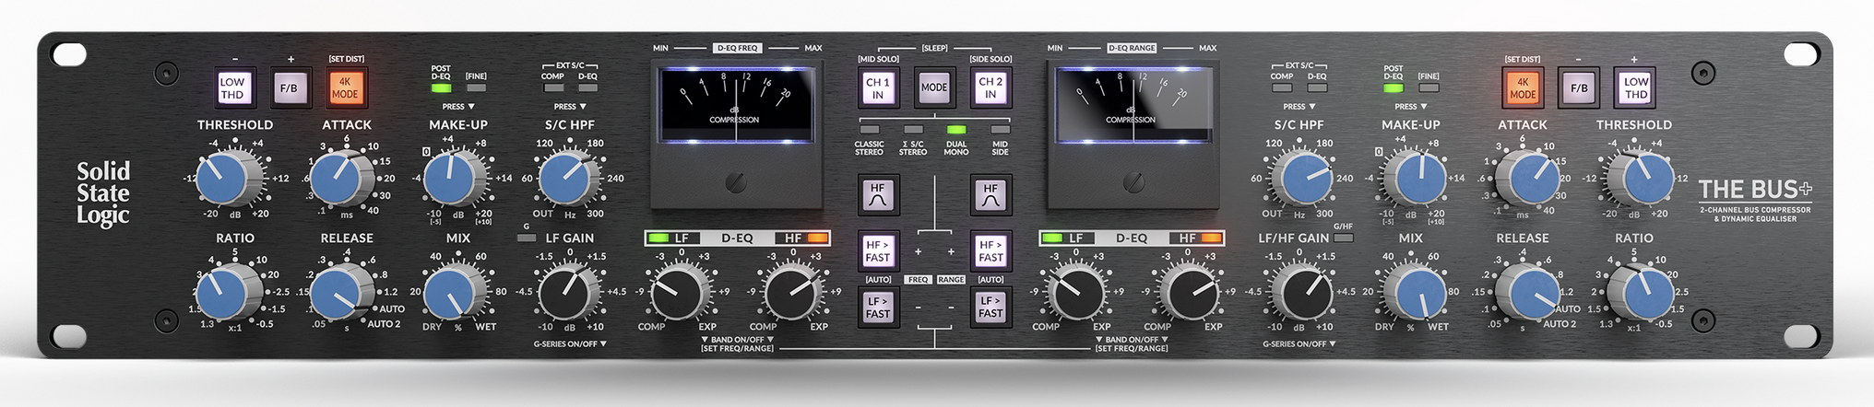Click the right channel THRESHOLD knob
1874x407 pixels.
1644,179
